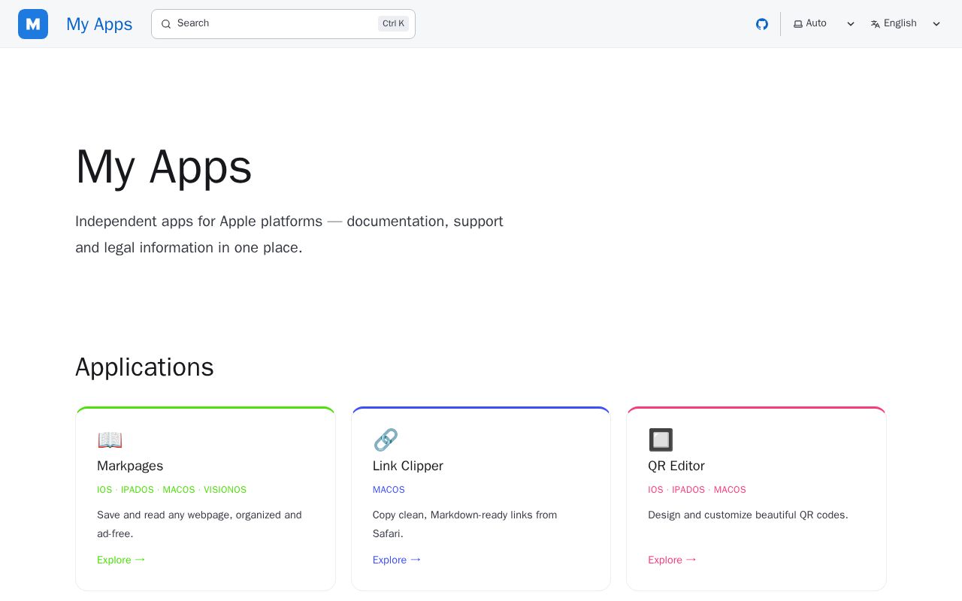Open the Link Clipper card title
The image size is (962, 601).
(x=408, y=466)
